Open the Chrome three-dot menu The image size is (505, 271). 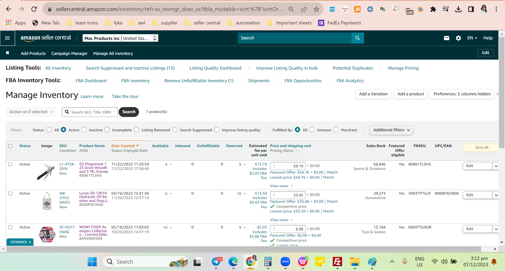point(496,9)
